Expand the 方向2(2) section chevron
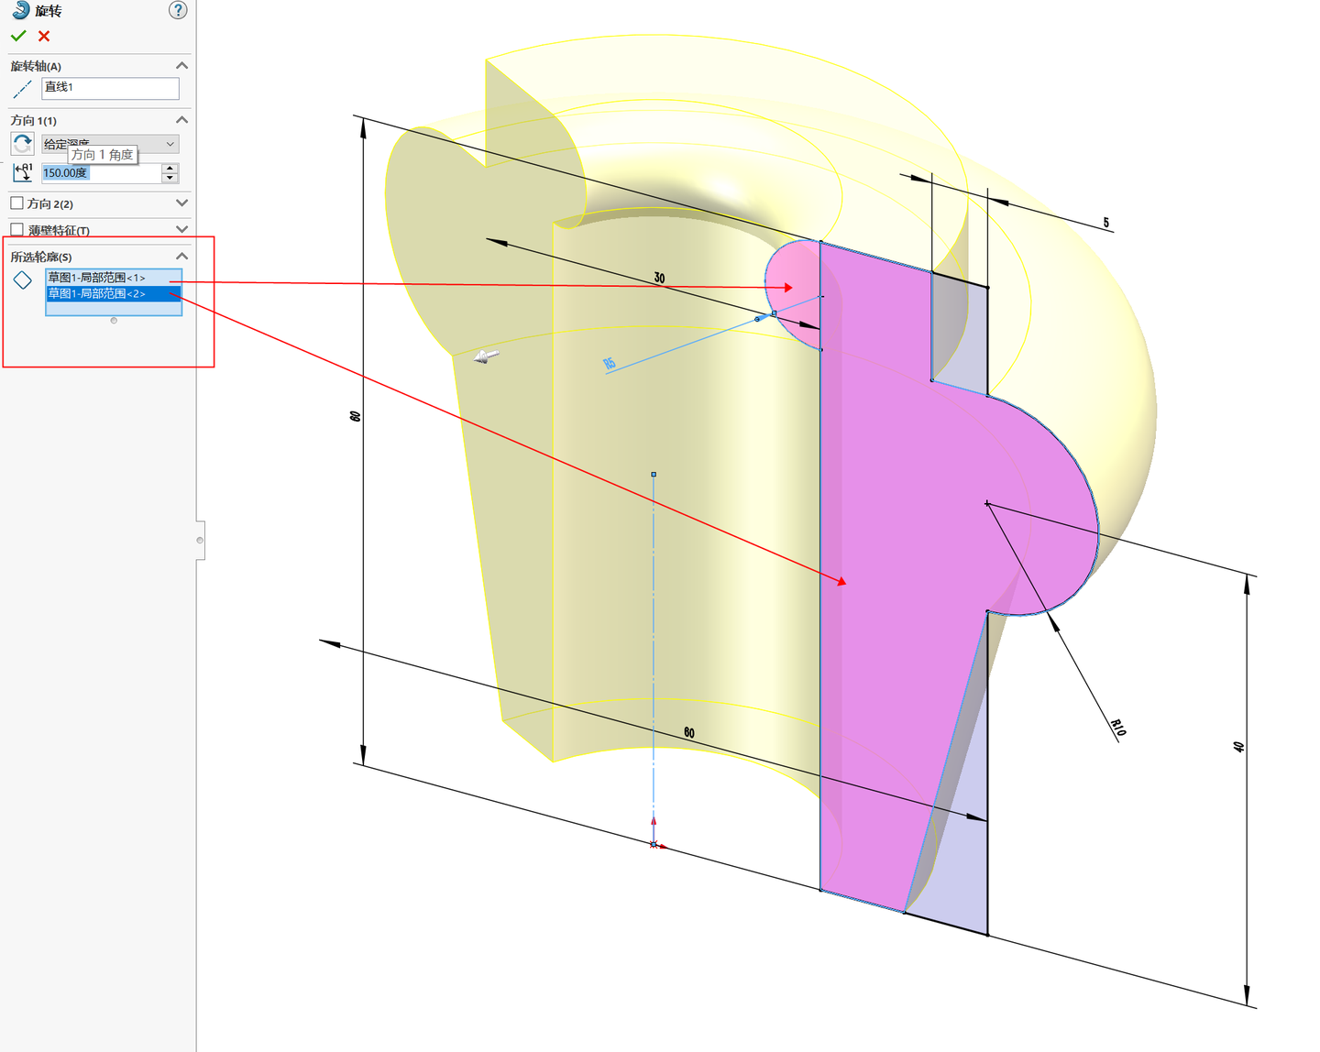Screen dimensions: 1320x1052 [181, 203]
